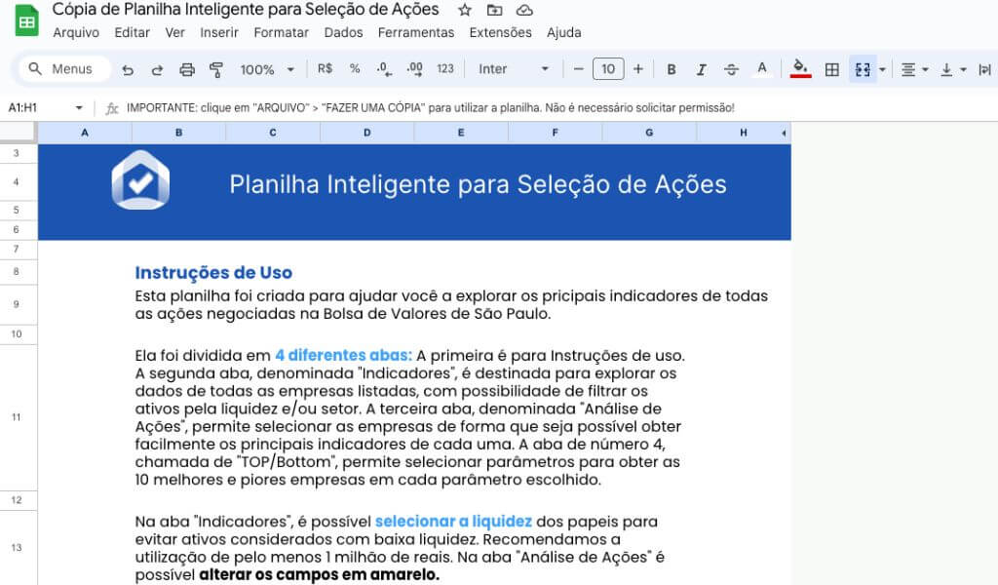
Task: Open the Formatar menu
Action: point(281,32)
